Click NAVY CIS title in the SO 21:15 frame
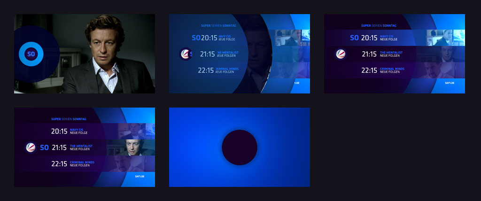This screenshot has height=201, width=481. (77, 130)
